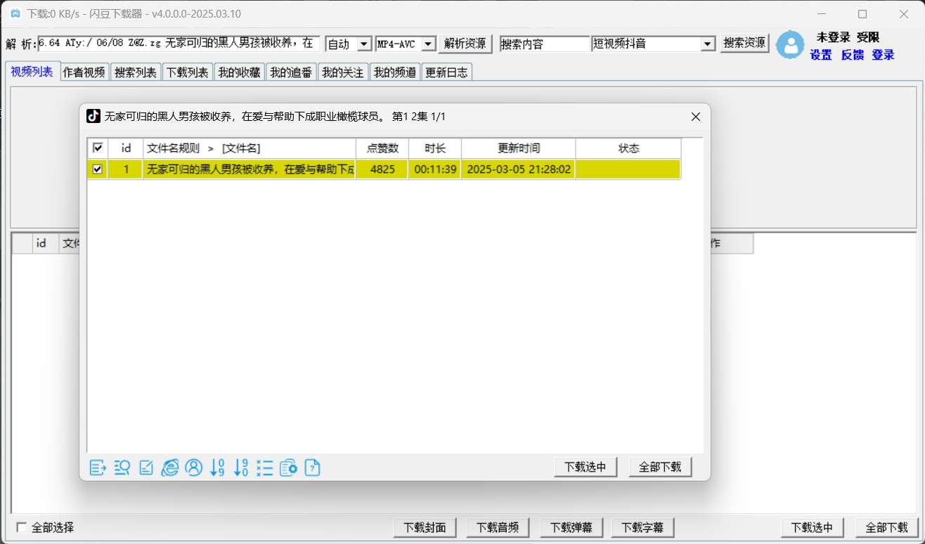Click the 文件名规则 column header
The image size is (925, 544).
(250, 148)
